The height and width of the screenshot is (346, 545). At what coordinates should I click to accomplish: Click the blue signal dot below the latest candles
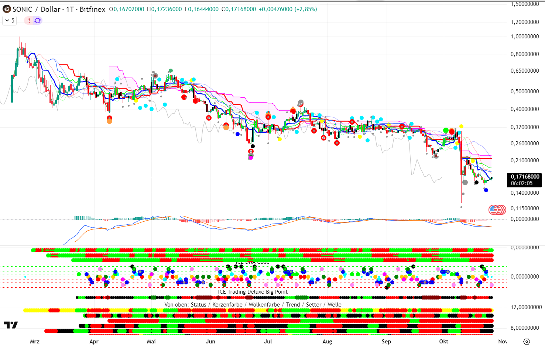pyautogui.click(x=486, y=190)
